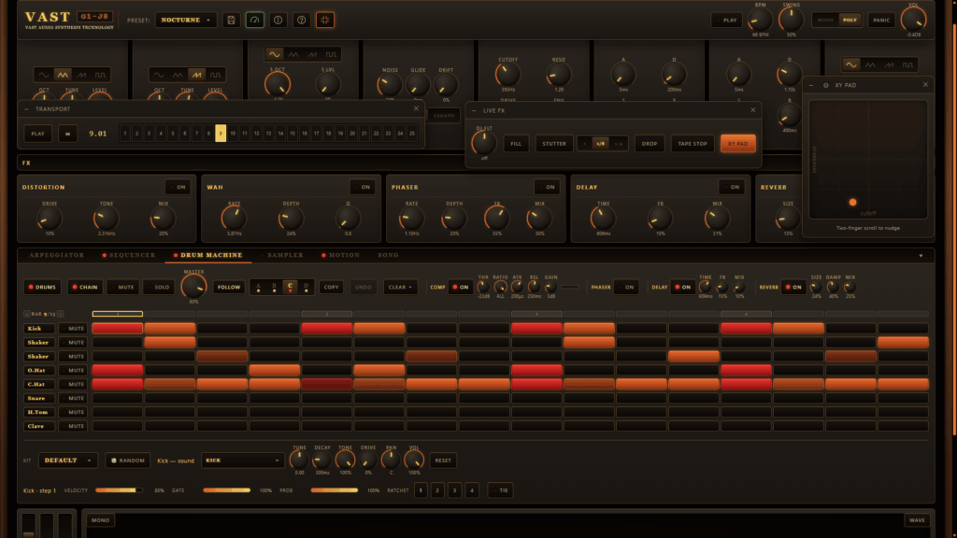The image size is (957, 538).
Task: Toggle the FX Delay ON switch
Action: pos(732,187)
